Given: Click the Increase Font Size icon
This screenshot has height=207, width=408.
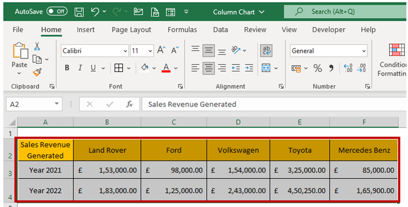Looking at the screenshot, I should [161, 50].
